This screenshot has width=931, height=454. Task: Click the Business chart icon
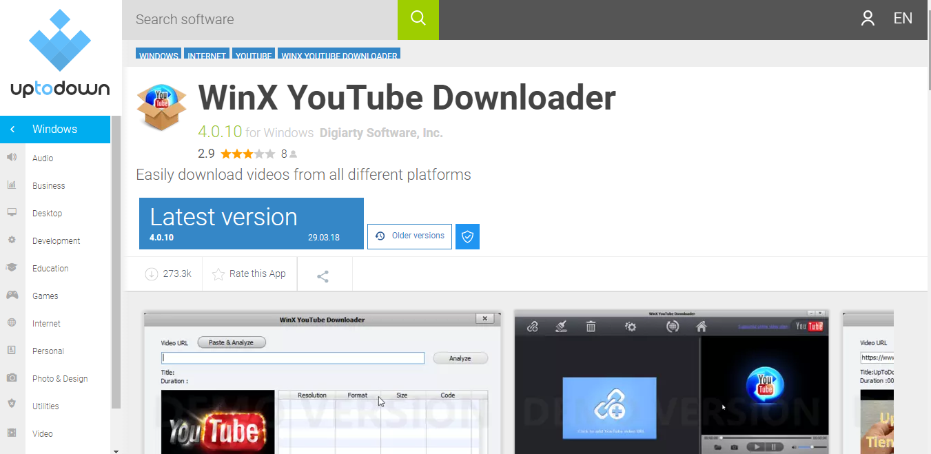[x=12, y=185]
